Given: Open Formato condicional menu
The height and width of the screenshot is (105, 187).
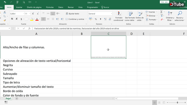Looking at the screenshot, I should click(119, 16).
